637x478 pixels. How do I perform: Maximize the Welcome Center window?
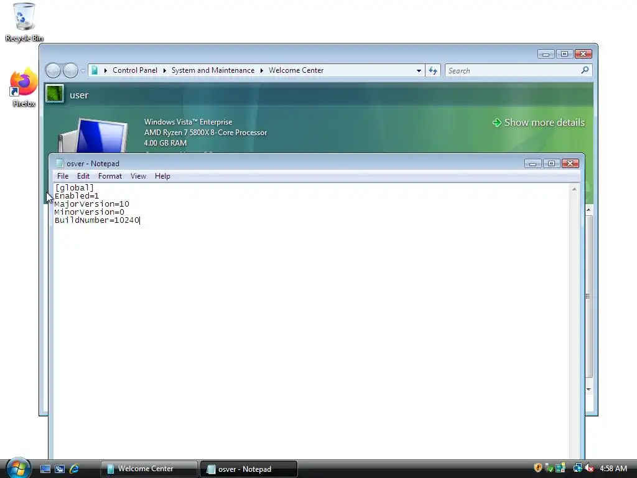[564, 54]
